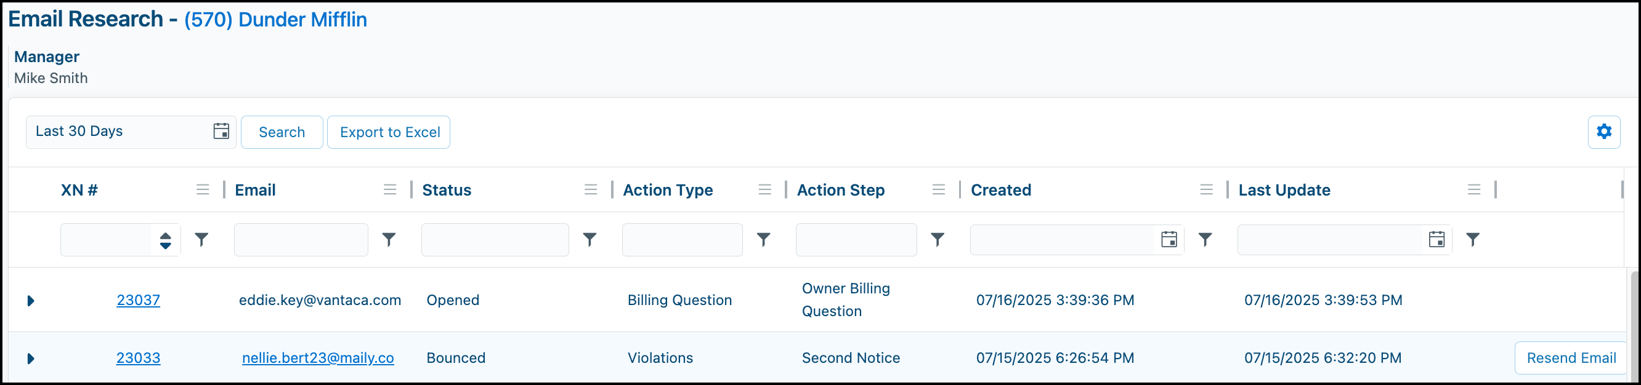The height and width of the screenshot is (385, 1641).
Task: Open Created column menu icon
Action: tap(1206, 189)
